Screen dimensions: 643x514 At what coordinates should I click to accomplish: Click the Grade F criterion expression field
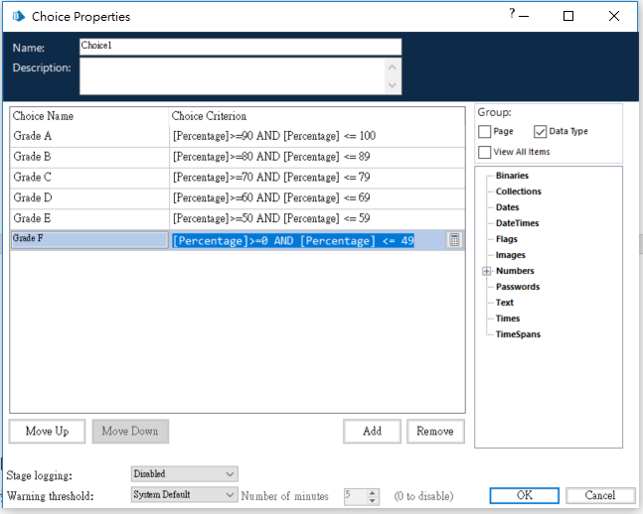[x=307, y=240]
